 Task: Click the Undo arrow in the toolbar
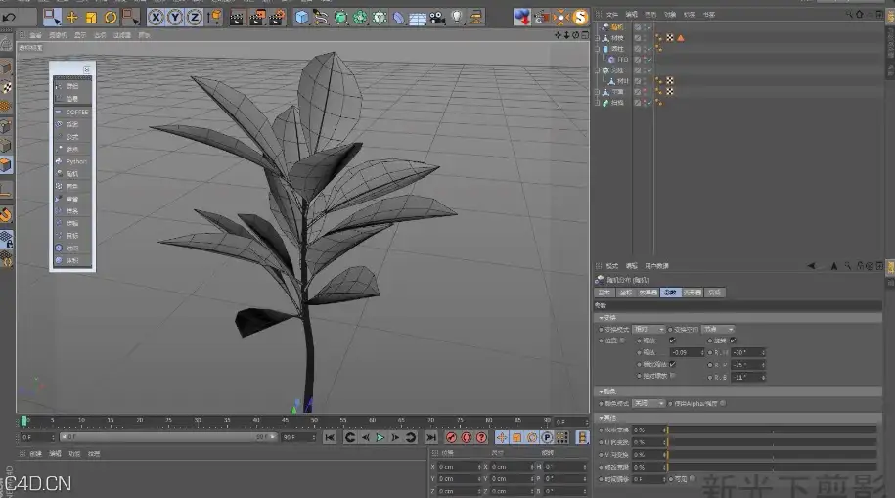click(10, 18)
